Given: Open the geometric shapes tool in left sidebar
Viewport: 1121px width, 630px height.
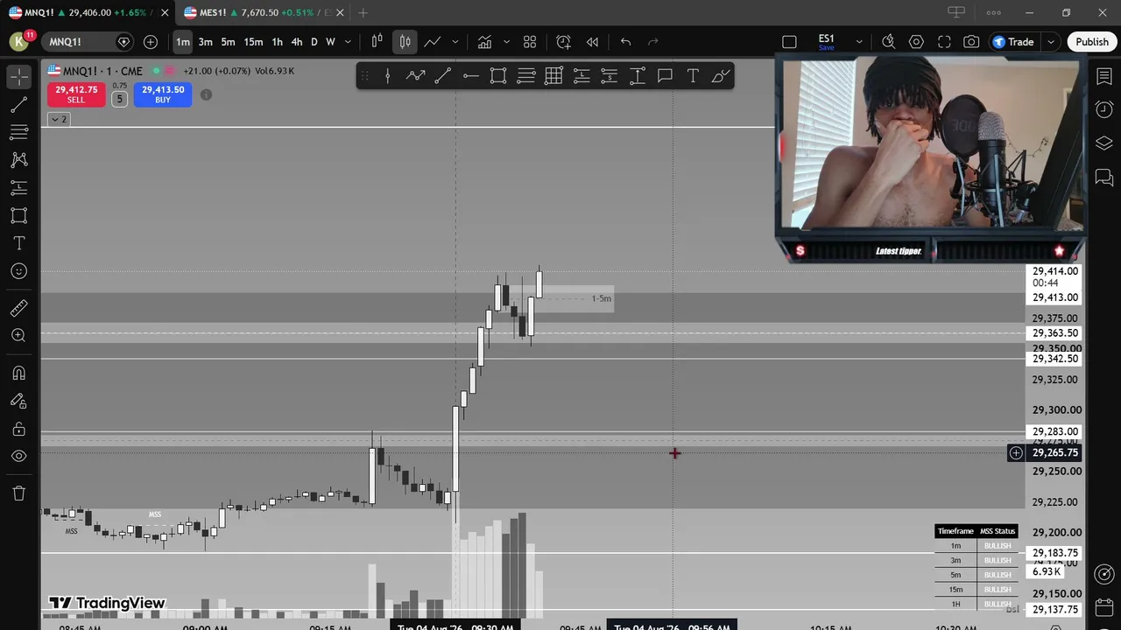Looking at the screenshot, I should click(18, 215).
